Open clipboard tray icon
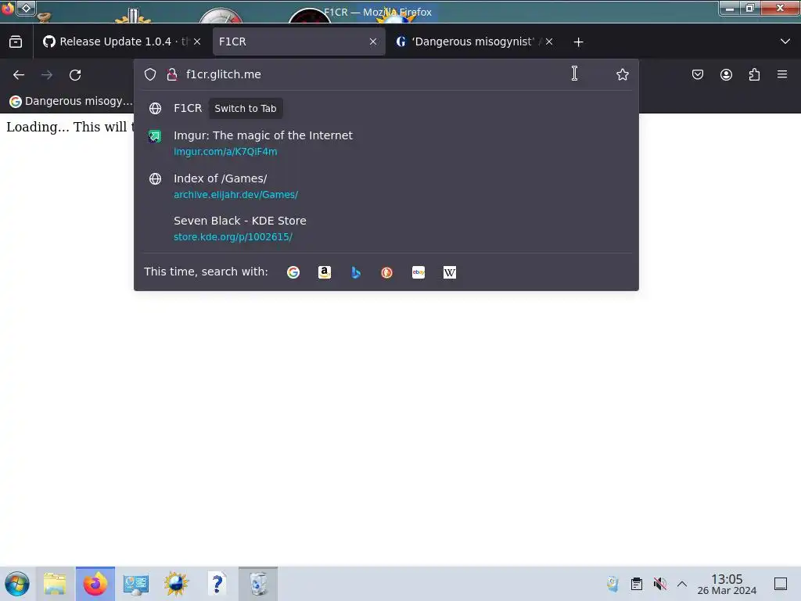801x601 pixels. (x=637, y=584)
